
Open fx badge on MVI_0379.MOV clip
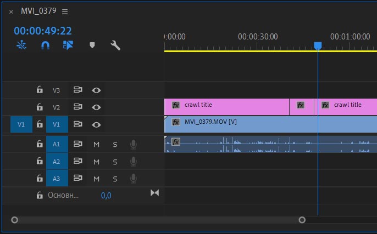(x=176, y=122)
